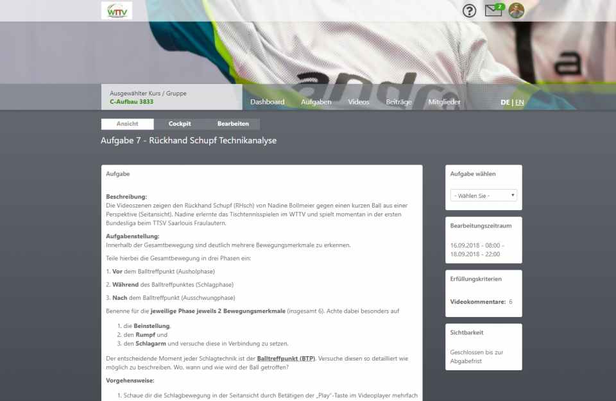Click the user profile avatar

(517, 11)
